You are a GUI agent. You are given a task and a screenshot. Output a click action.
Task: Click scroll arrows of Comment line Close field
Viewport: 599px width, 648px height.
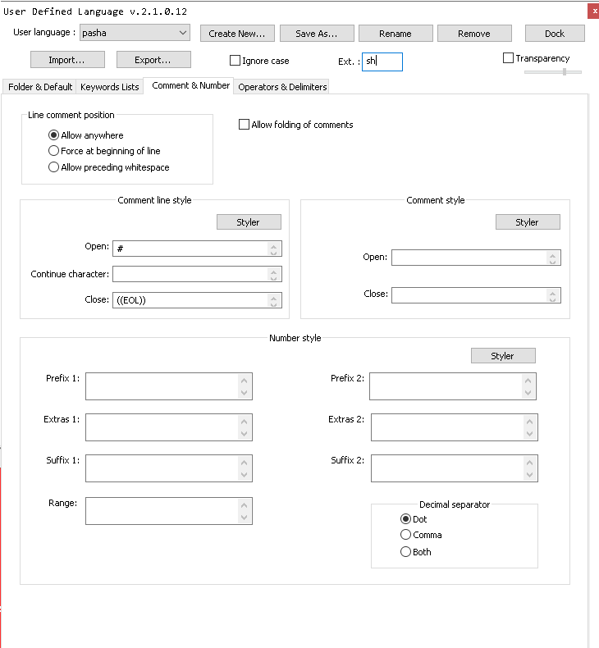coord(273,300)
